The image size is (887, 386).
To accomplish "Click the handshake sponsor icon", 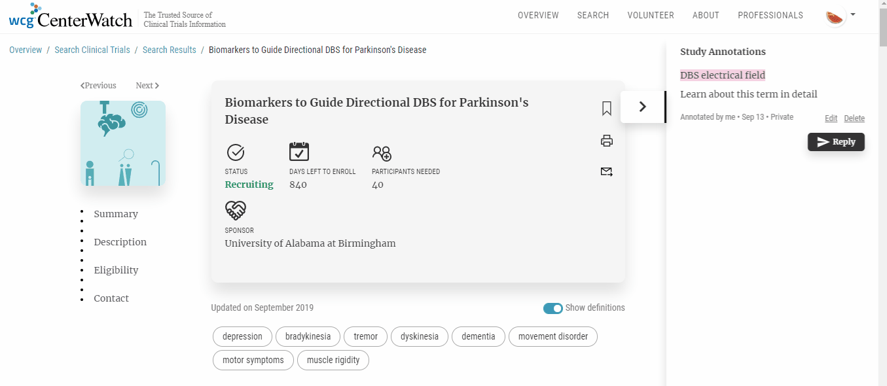I will point(235,210).
